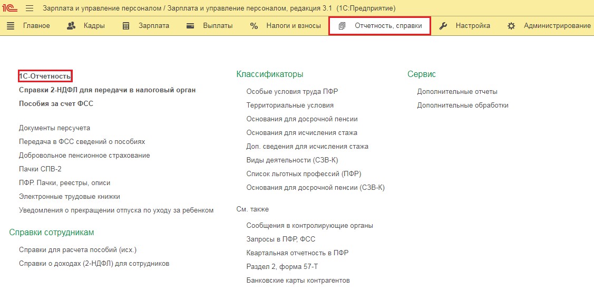Open Сообщения в контролирующие органы

pyautogui.click(x=310, y=225)
